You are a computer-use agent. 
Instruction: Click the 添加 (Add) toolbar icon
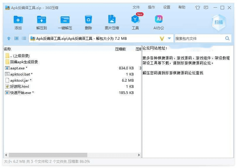pos(18,20)
